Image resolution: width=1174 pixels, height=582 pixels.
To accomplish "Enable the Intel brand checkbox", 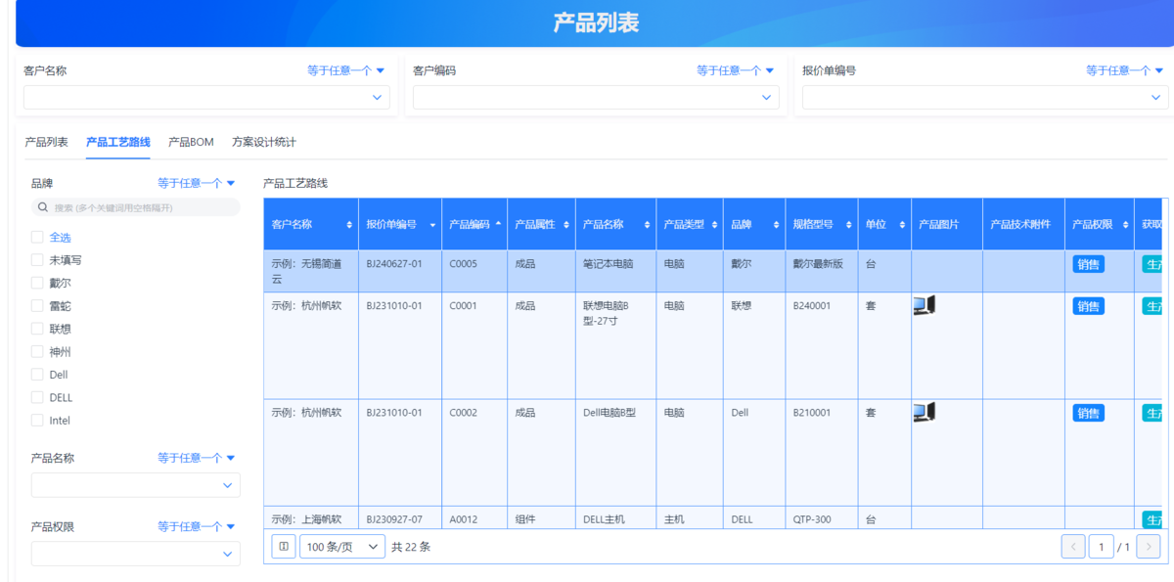I will click(37, 421).
